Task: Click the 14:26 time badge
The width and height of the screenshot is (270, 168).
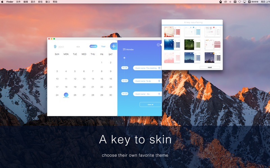Action: click(125, 68)
